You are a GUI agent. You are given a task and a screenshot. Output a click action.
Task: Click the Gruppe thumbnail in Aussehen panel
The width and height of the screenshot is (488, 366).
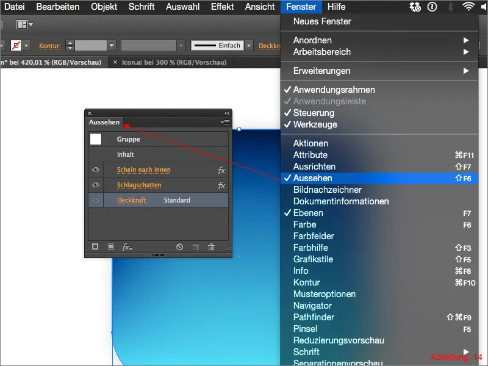[96, 139]
